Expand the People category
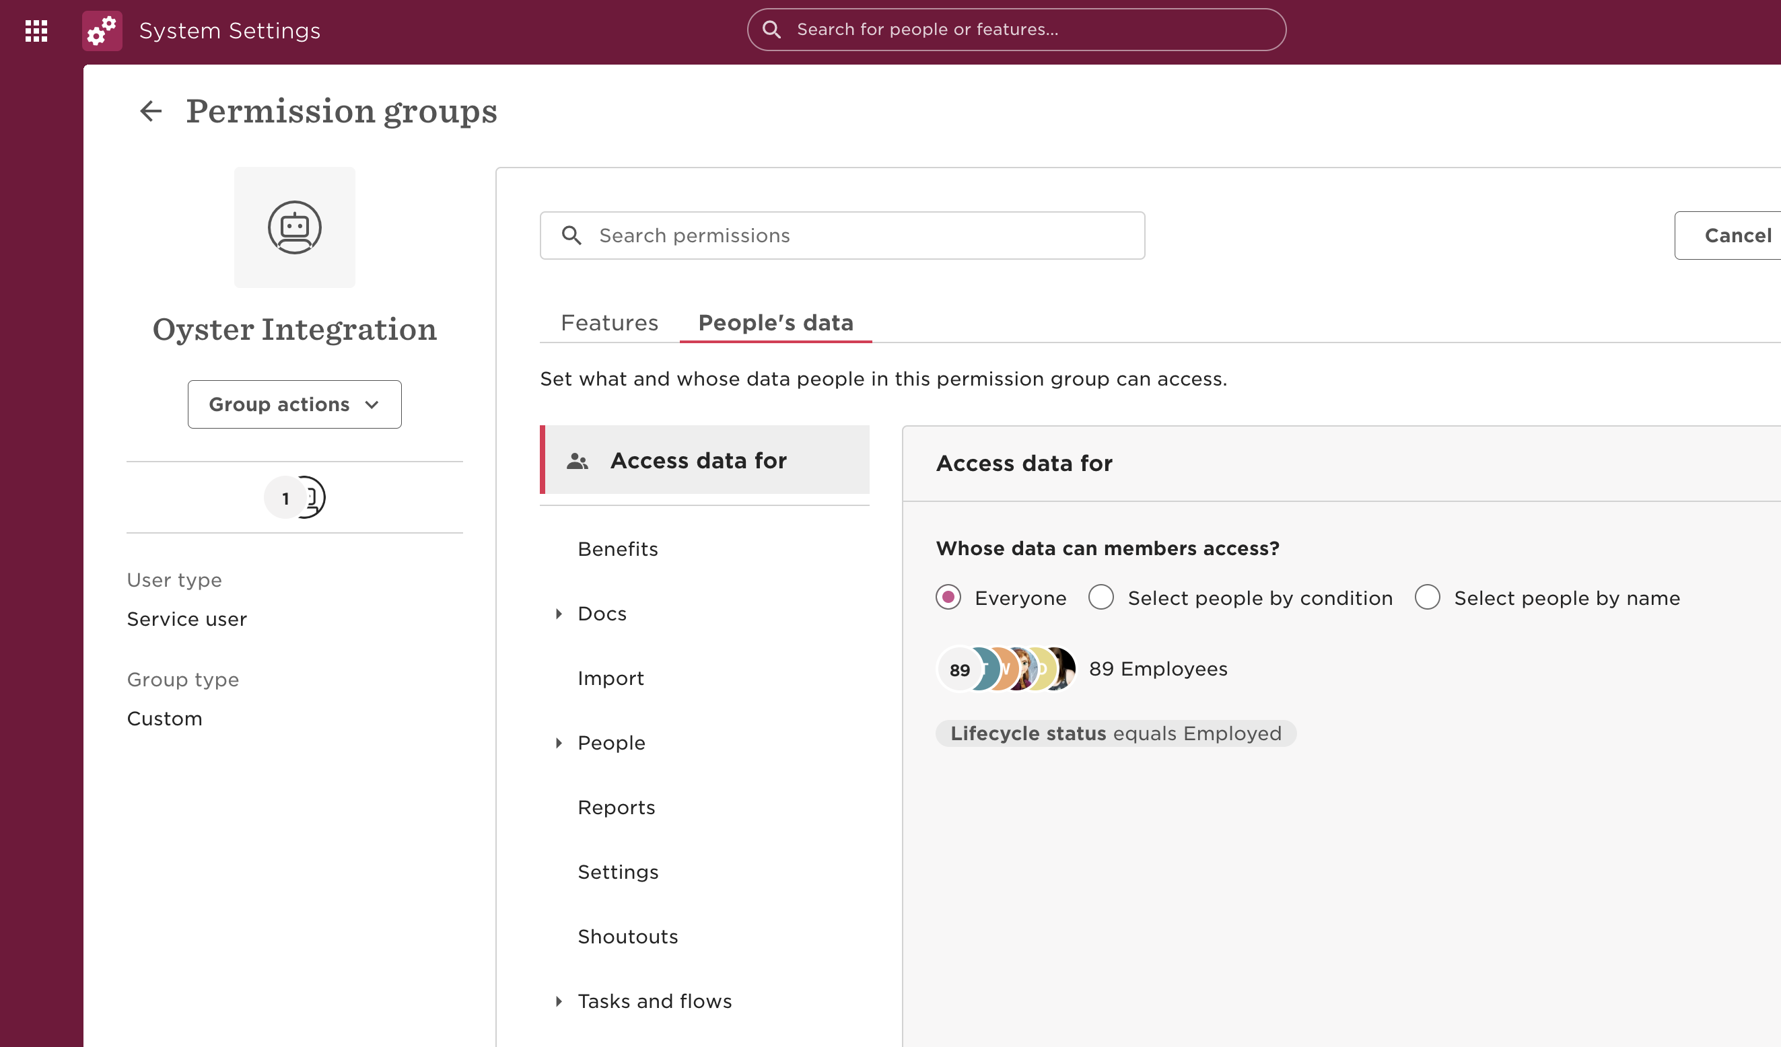Screen dimensions: 1781x1047 559,744
